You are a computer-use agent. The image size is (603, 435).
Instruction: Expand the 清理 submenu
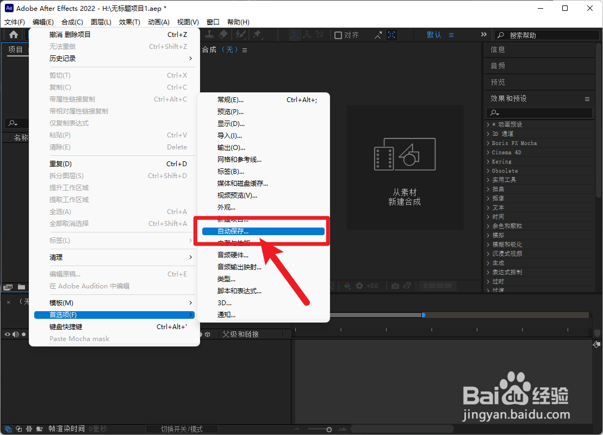pyautogui.click(x=115, y=257)
